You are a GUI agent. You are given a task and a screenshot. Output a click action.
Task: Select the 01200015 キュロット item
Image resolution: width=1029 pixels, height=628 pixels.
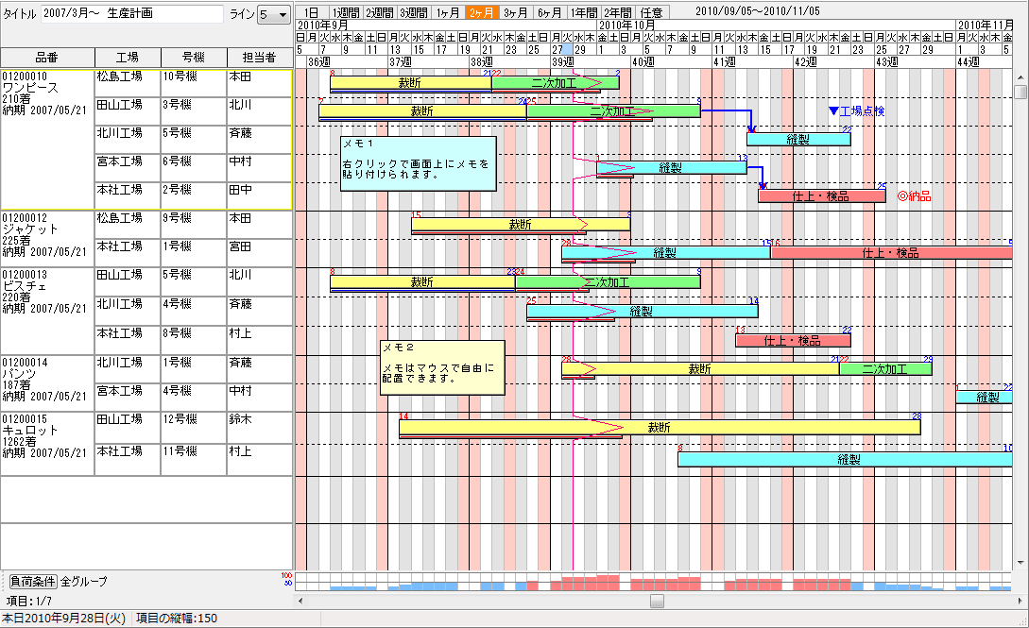coord(46,434)
